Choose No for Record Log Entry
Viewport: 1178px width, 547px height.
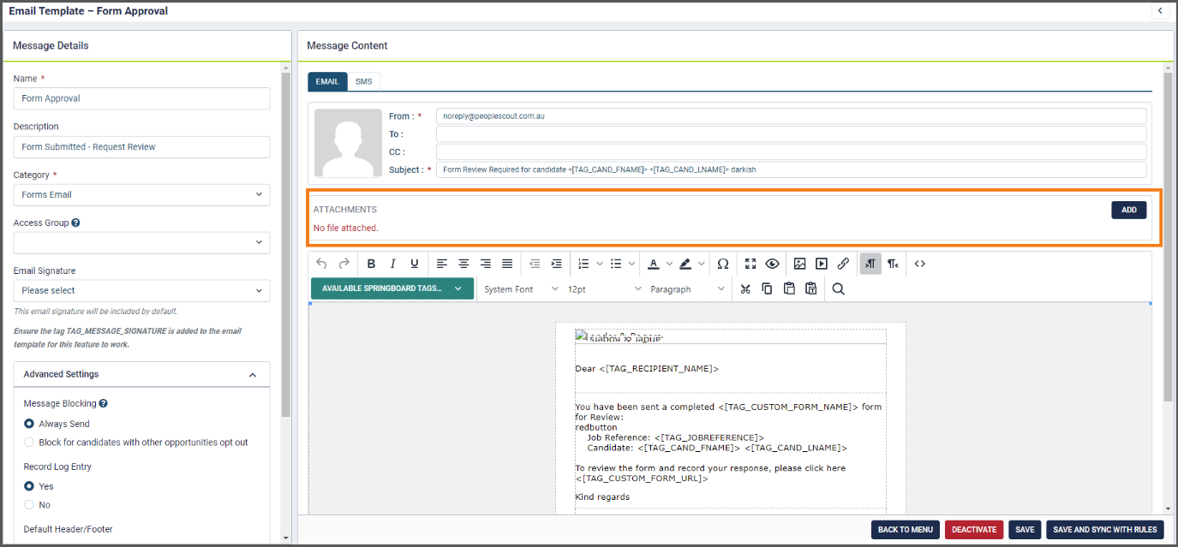29,505
